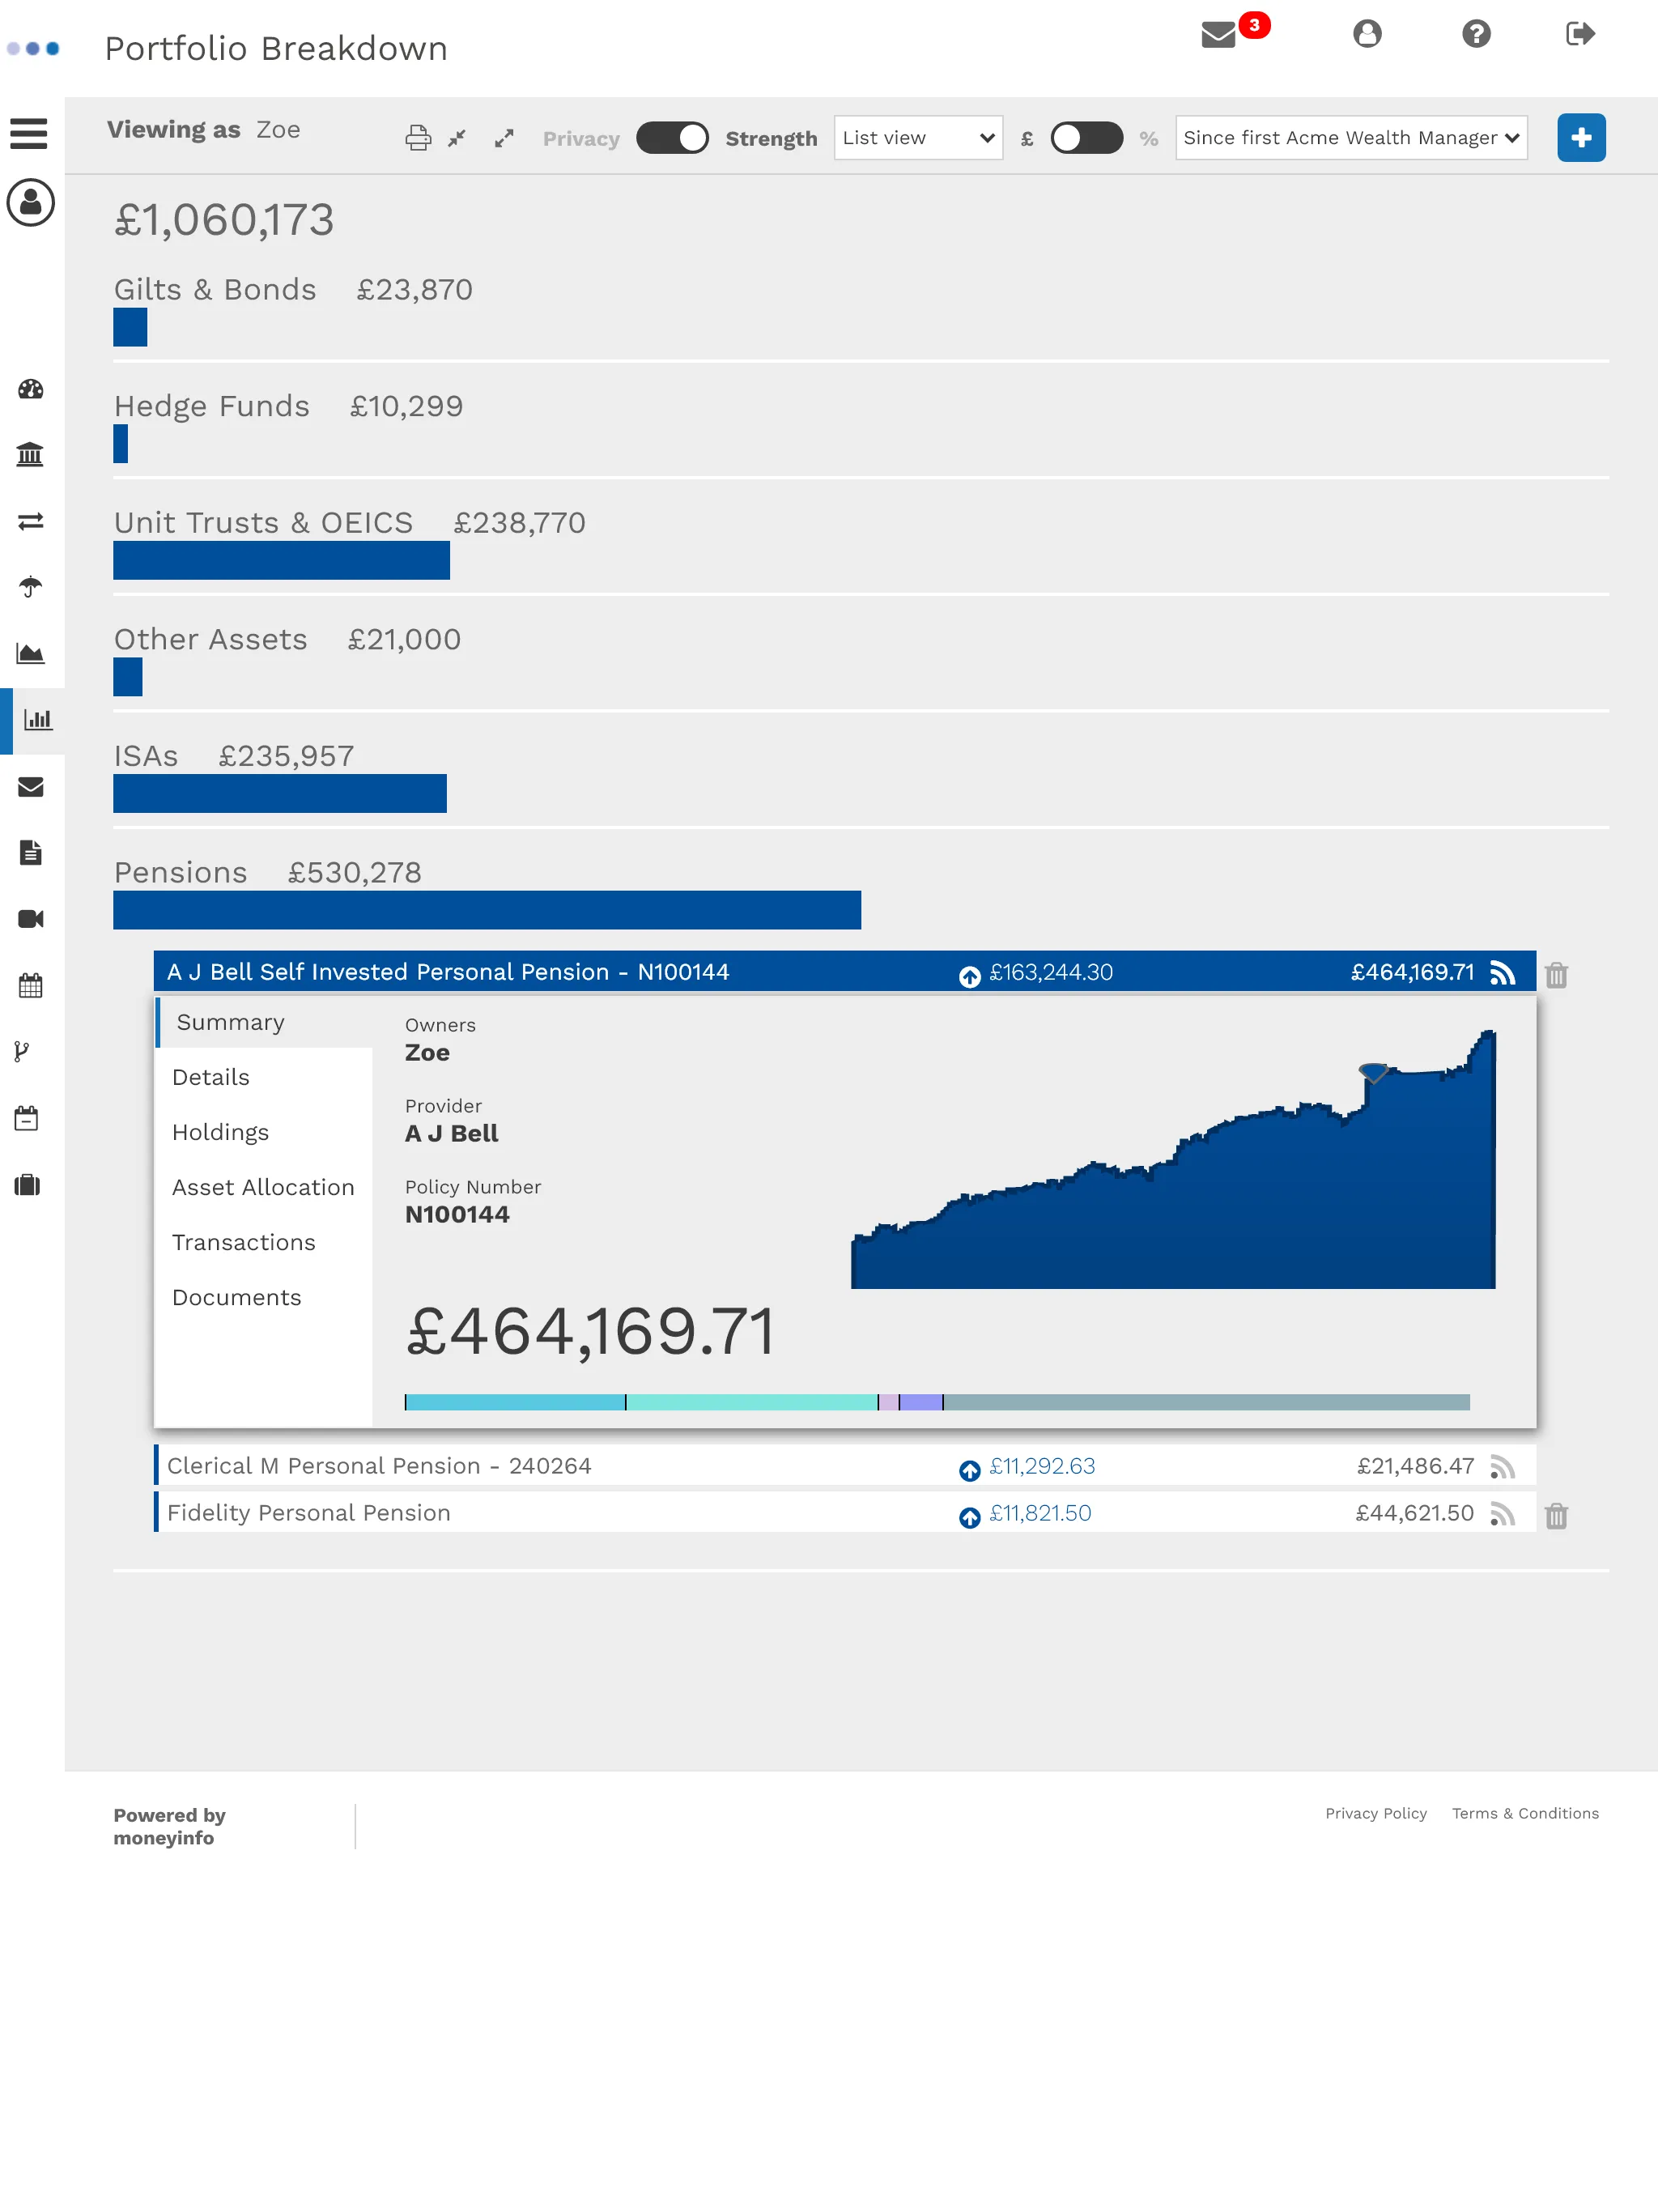Expand the Pensions section details

tap(180, 873)
